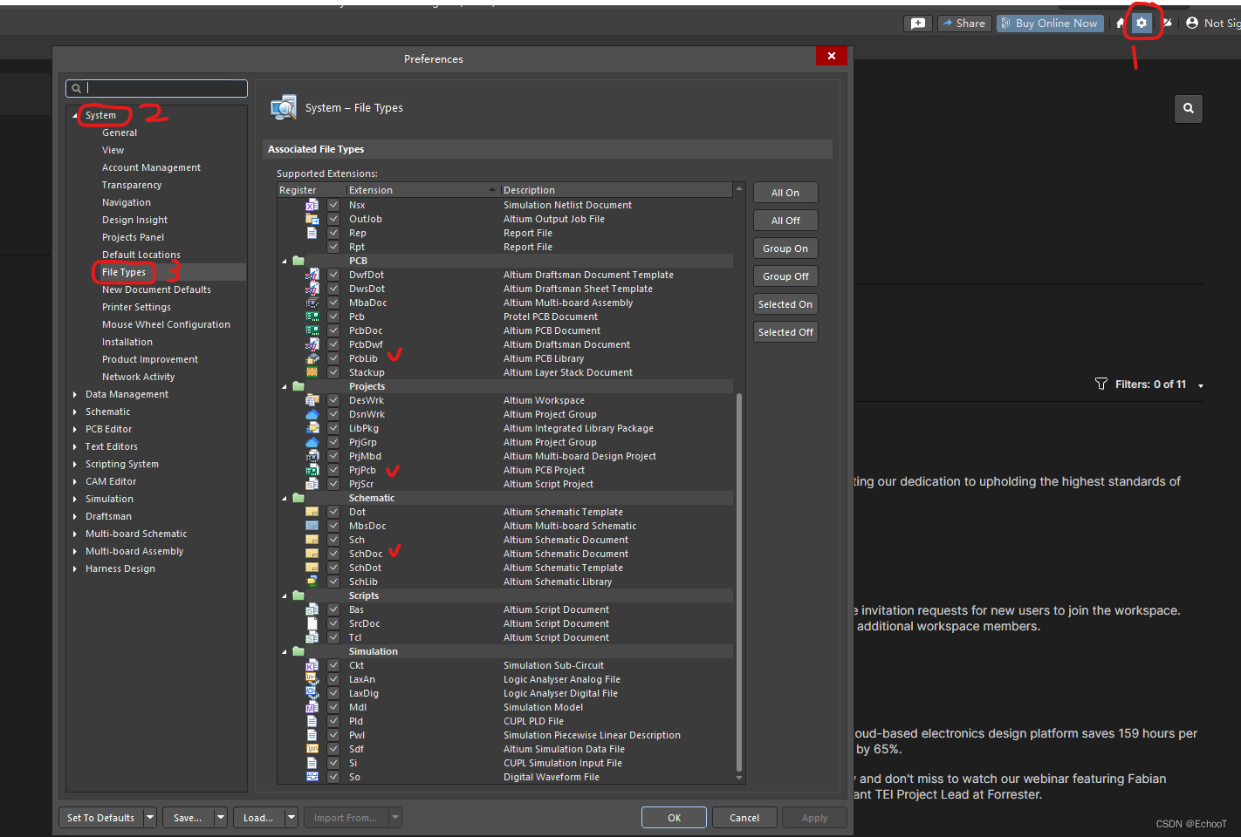Click the PcbDoc file type icon
This screenshot has width=1241, height=837.
(312, 330)
